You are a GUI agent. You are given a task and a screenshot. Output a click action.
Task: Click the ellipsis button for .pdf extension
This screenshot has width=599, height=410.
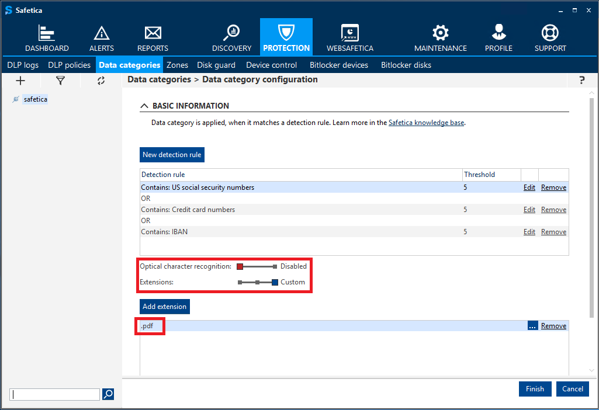pos(532,326)
